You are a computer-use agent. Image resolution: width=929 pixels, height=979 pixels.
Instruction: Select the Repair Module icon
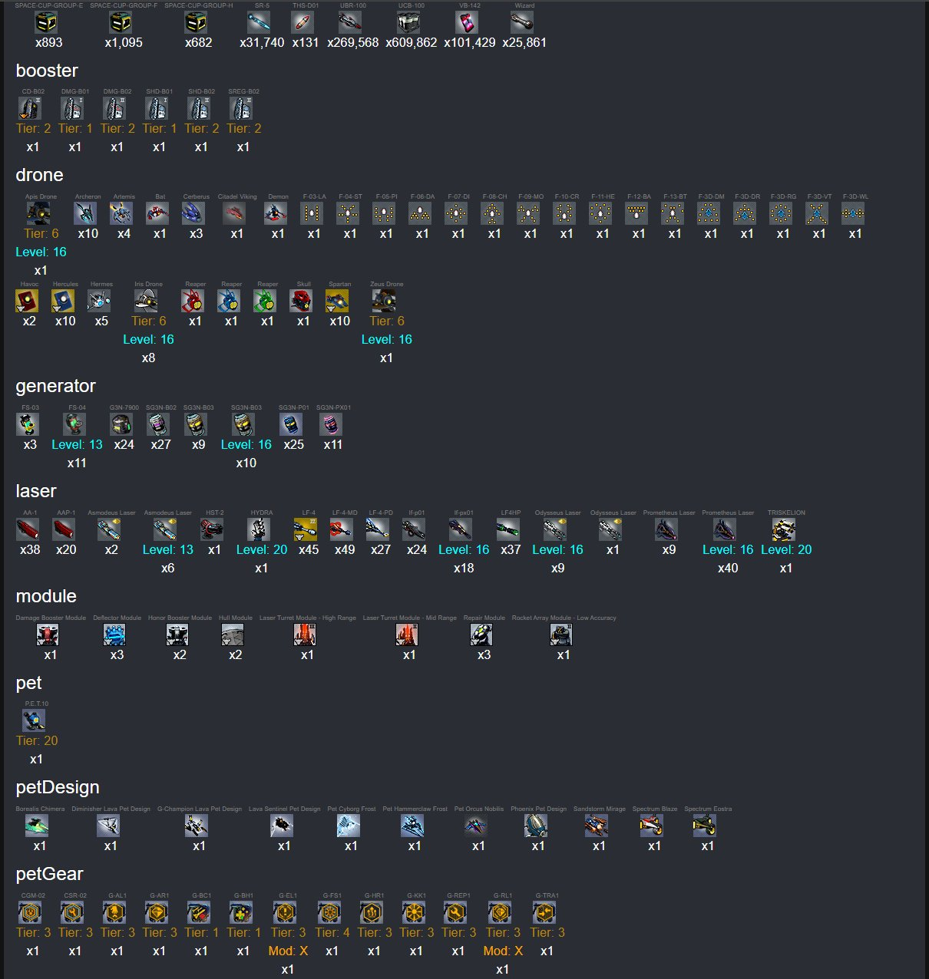[482, 635]
